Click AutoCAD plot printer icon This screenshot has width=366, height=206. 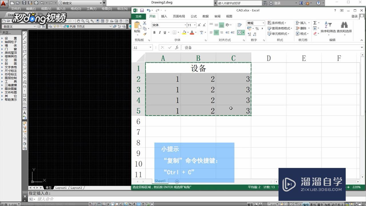coord(36,3)
